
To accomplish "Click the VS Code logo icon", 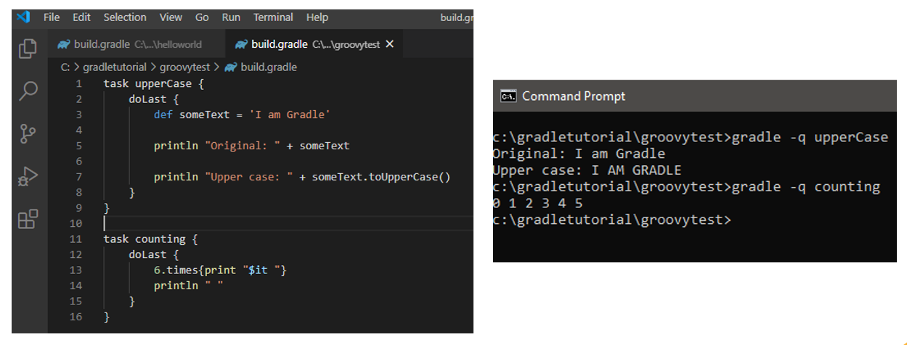I will [23, 17].
